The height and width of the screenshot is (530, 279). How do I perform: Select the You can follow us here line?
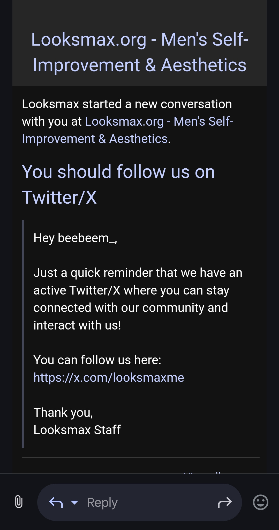(97, 359)
